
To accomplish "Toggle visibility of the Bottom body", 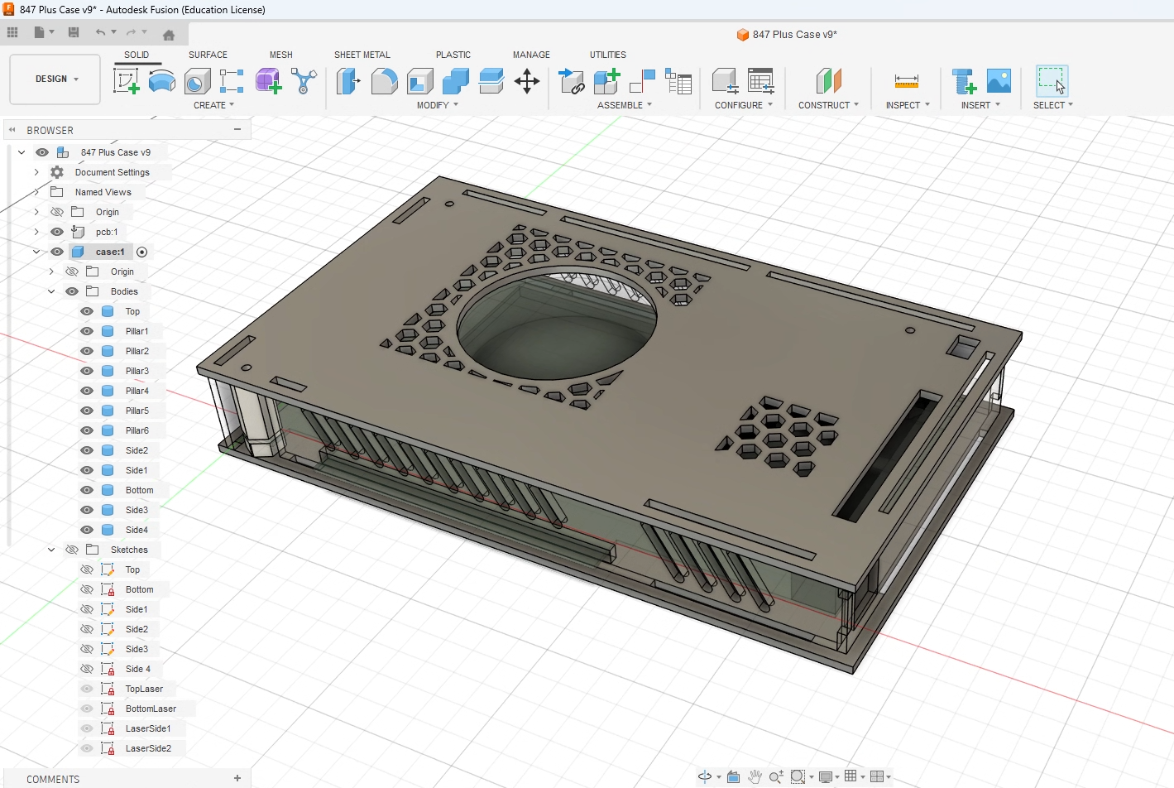I will pyautogui.click(x=87, y=490).
